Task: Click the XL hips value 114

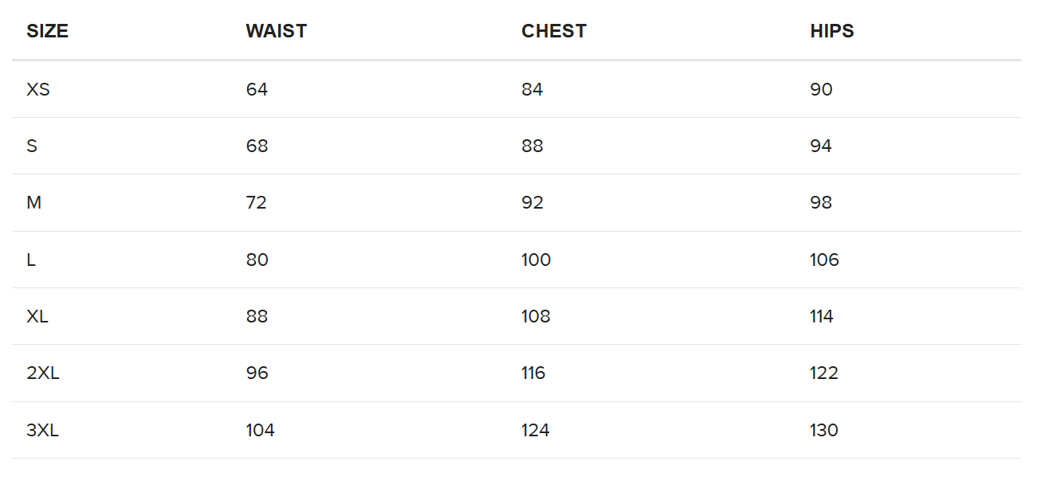Action: [821, 316]
